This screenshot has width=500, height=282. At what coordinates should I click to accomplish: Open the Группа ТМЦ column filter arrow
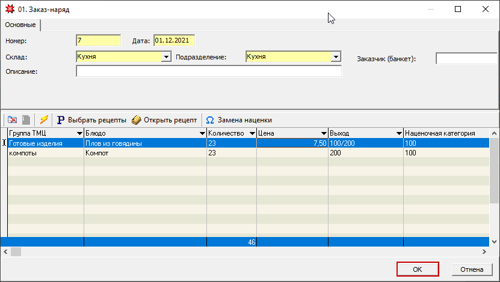[x=79, y=133]
